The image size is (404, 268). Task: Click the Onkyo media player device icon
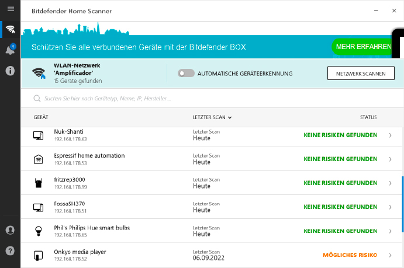[x=39, y=255]
